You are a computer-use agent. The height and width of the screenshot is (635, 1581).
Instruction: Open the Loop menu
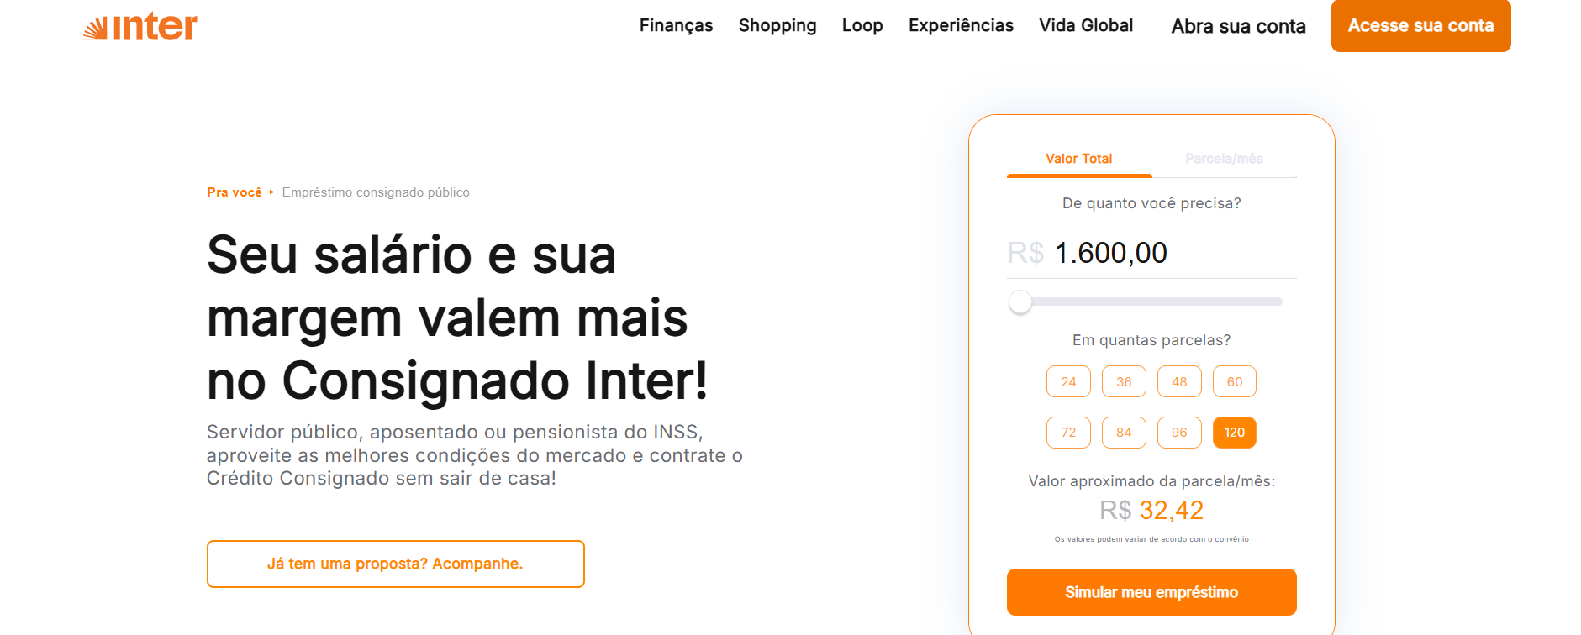point(862,26)
